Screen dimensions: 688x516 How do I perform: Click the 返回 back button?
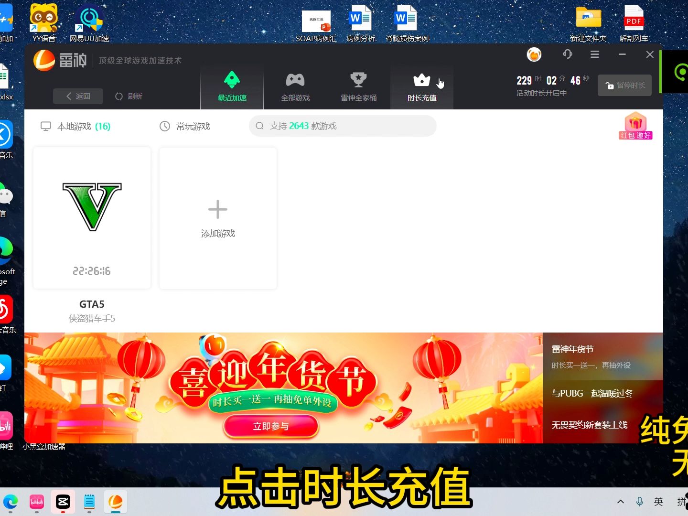78,96
